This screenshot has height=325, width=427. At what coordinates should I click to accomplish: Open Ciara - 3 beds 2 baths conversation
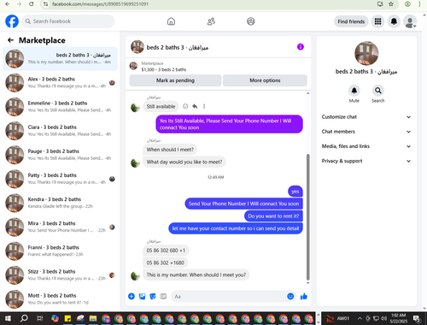60,131
